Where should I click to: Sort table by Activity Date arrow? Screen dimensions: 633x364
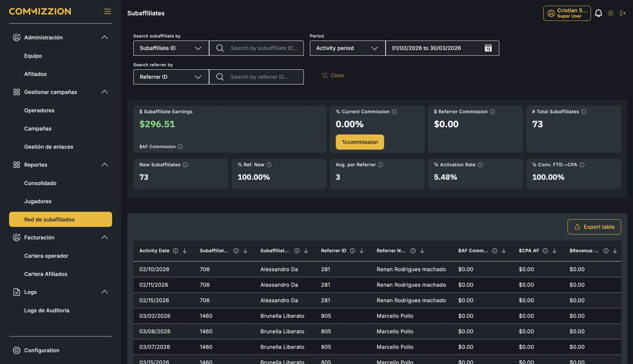(185, 251)
